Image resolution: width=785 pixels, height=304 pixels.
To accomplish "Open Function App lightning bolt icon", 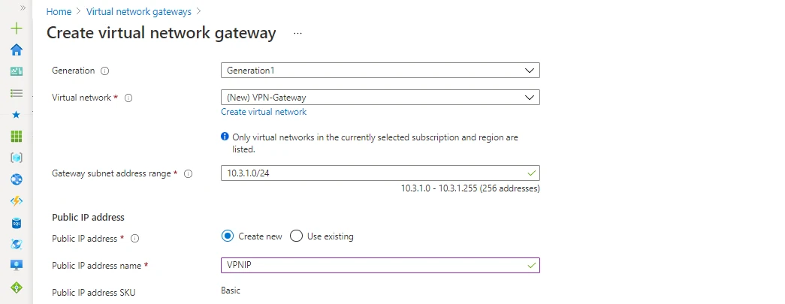I will [16, 201].
